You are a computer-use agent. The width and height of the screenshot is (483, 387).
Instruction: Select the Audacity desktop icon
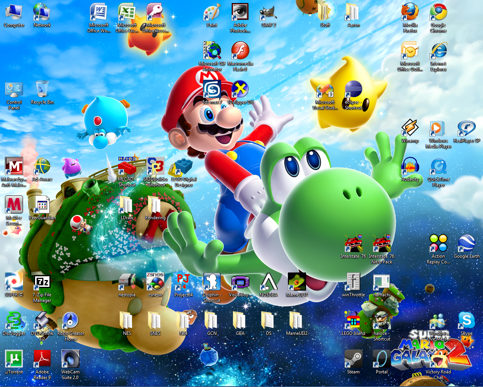[x=410, y=167]
